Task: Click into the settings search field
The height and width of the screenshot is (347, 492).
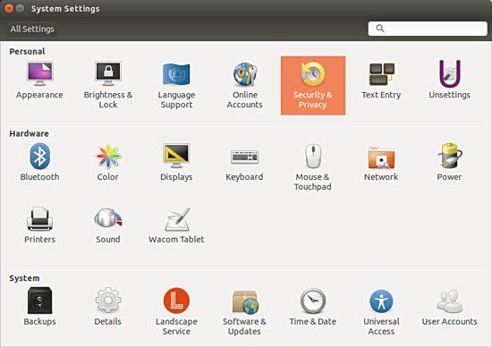Action: [428, 29]
